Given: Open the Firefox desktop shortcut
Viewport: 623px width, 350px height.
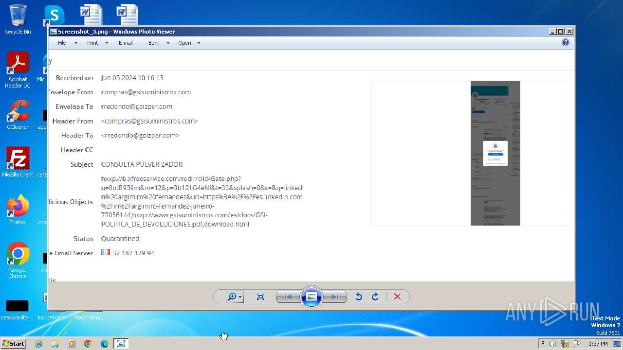Looking at the screenshot, I should tap(18, 210).
